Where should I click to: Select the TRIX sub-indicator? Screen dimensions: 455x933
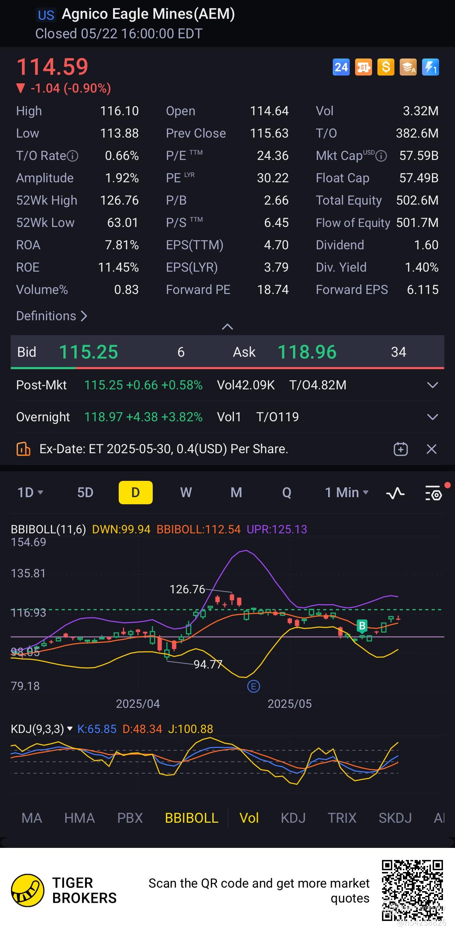(342, 818)
